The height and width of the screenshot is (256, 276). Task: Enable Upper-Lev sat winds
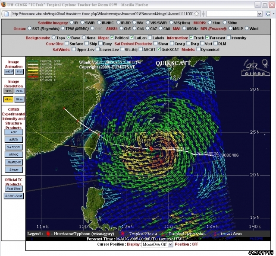pos(74,49)
